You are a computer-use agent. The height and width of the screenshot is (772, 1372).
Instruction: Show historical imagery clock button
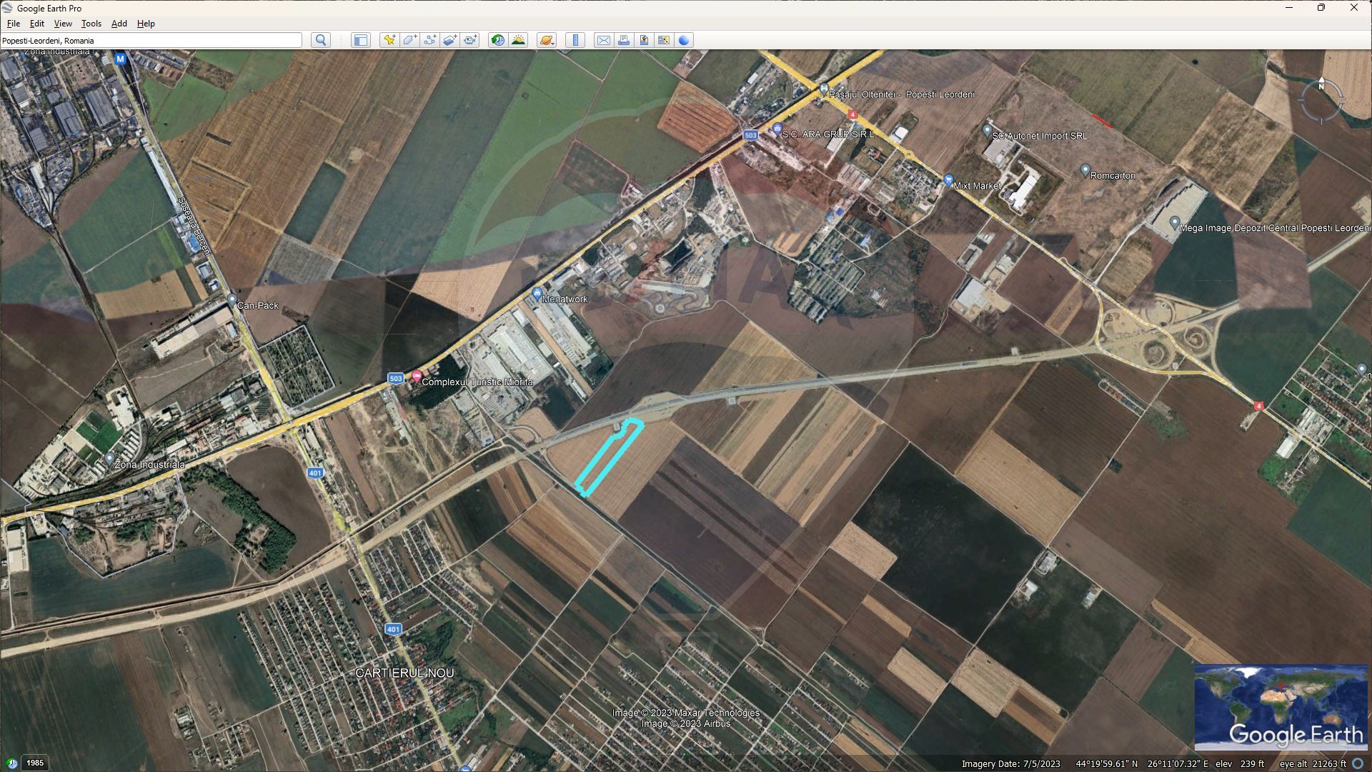(x=498, y=40)
